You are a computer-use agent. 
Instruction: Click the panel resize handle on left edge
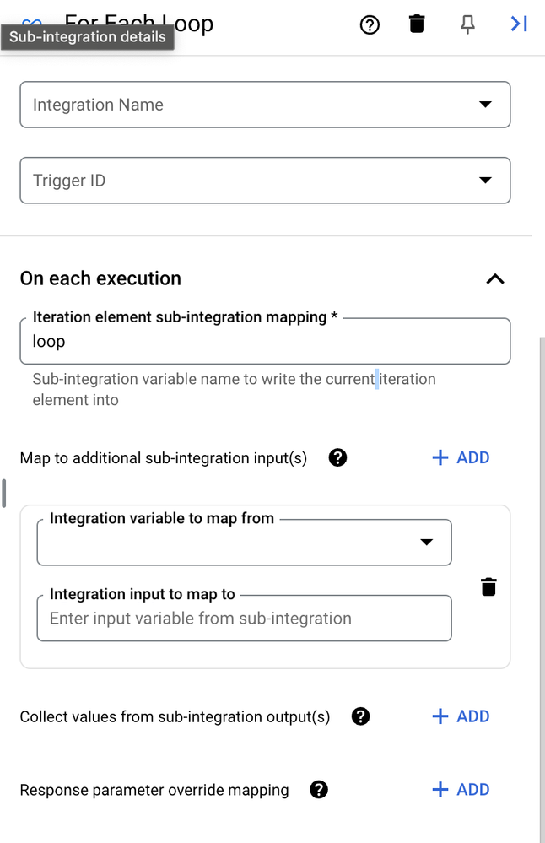3,493
